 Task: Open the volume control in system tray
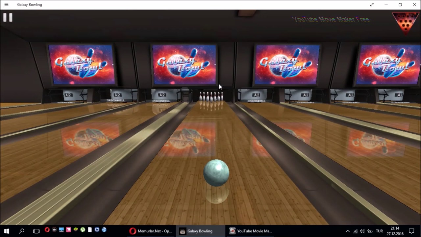362,231
